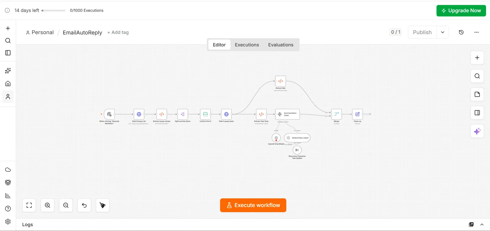Screen dimensions: 490x231
Task: Click the trial executions progress bar
Action: point(53,11)
